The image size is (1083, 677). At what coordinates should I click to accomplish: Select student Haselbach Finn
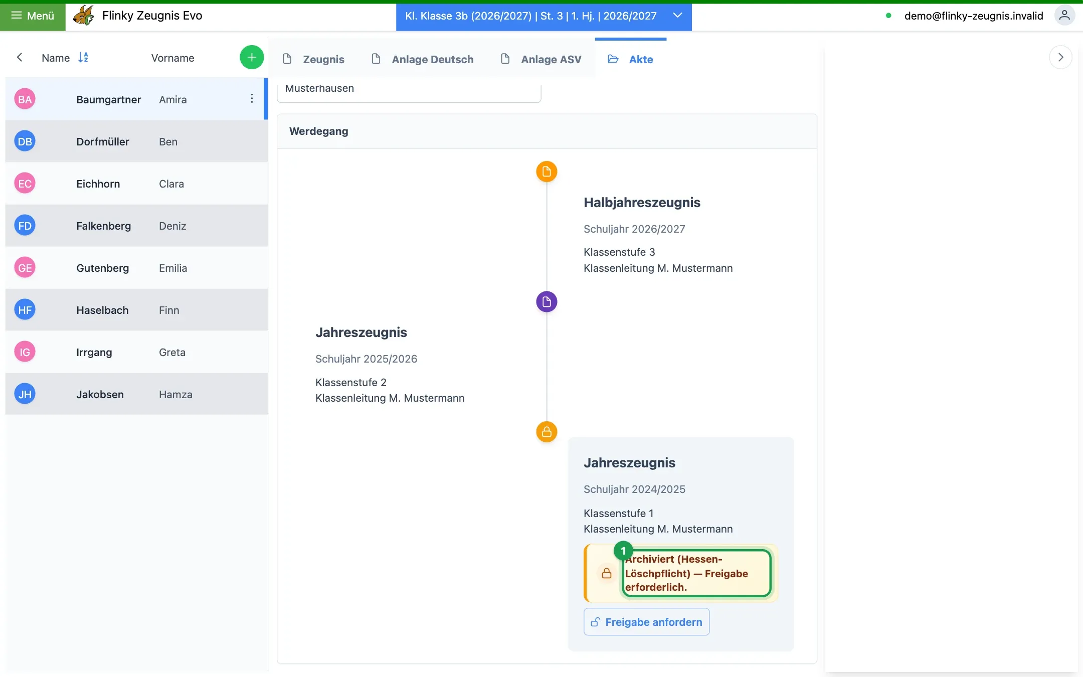[x=136, y=310]
